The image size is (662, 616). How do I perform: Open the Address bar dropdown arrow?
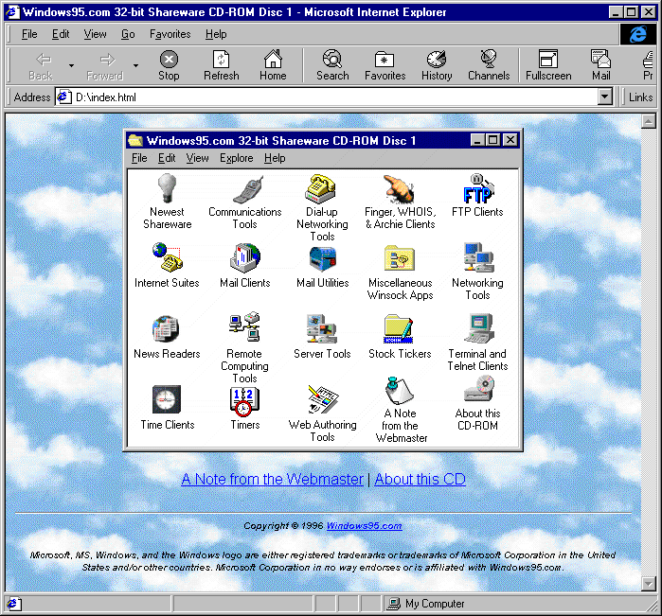tap(605, 97)
